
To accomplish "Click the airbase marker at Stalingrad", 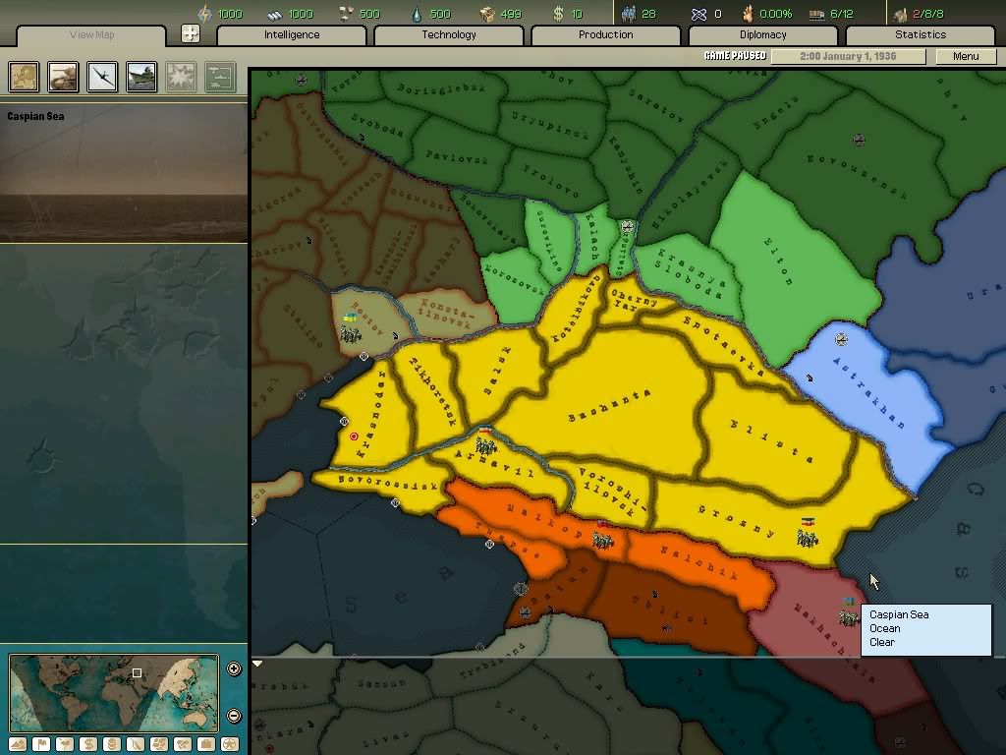I will pos(628,226).
